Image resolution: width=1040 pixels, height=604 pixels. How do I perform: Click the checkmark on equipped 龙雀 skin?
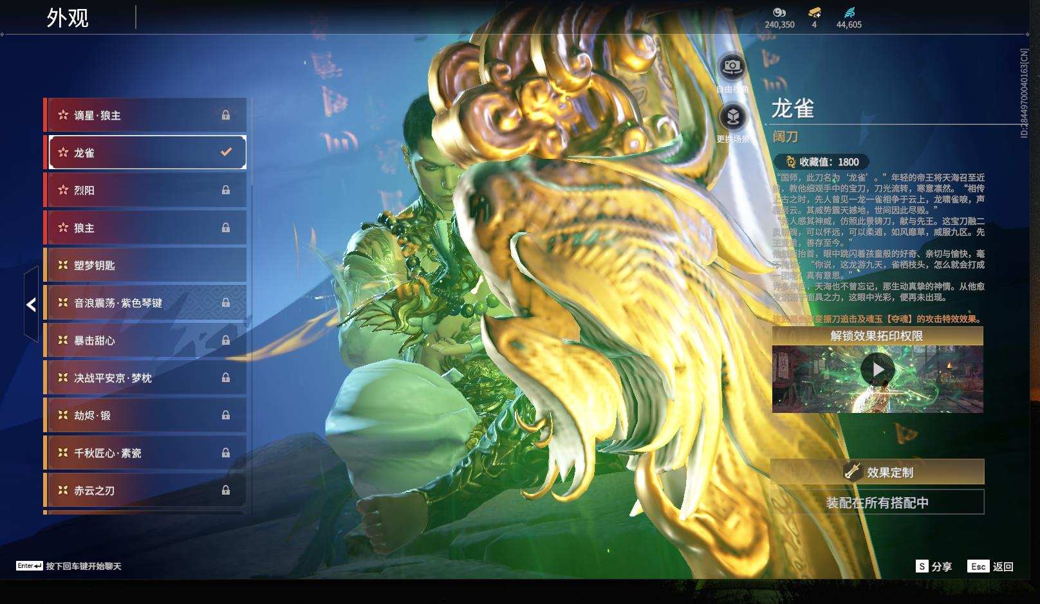click(x=225, y=152)
